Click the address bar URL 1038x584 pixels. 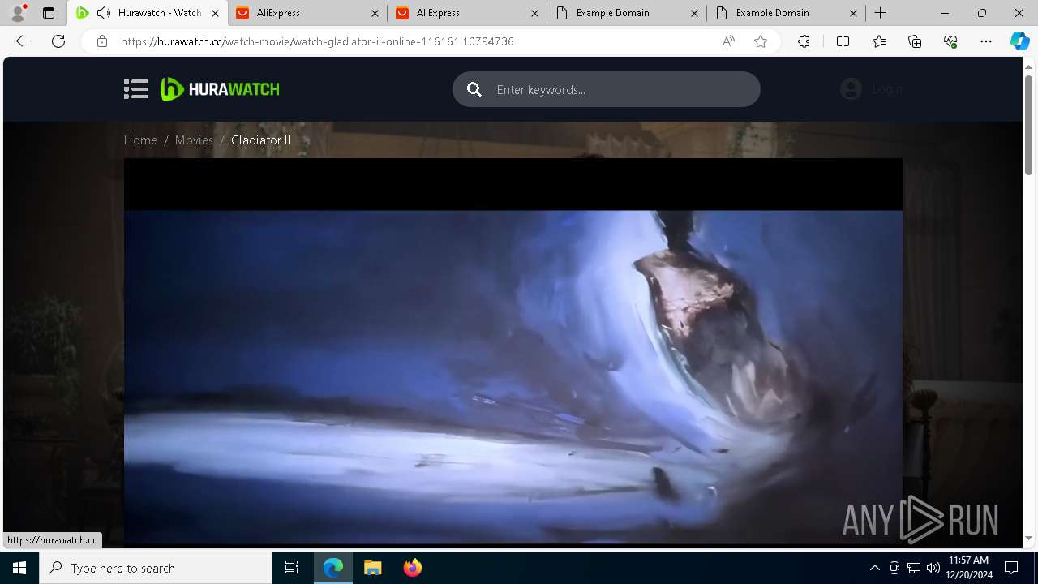point(317,41)
